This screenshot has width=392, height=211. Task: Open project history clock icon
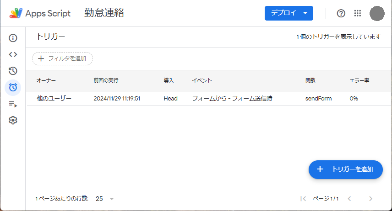pos(13,71)
